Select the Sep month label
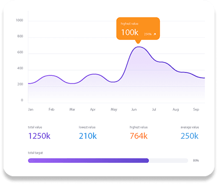The width and height of the screenshot is (218, 184). tap(196, 110)
